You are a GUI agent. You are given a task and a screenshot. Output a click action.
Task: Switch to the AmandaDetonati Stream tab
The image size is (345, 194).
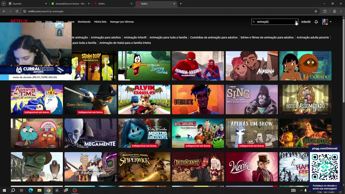[x=71, y=4]
